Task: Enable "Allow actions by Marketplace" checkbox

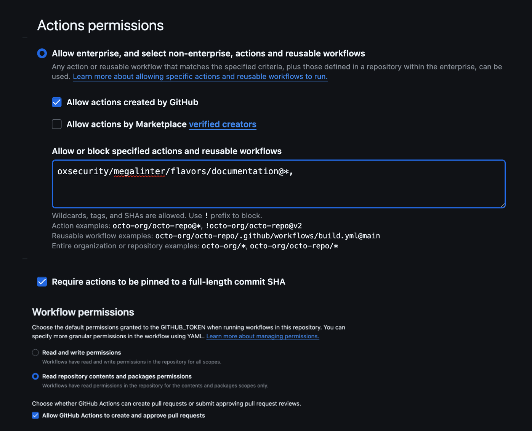Action: tap(57, 124)
